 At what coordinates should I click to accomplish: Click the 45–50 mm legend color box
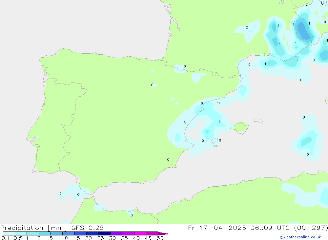pos(152,233)
